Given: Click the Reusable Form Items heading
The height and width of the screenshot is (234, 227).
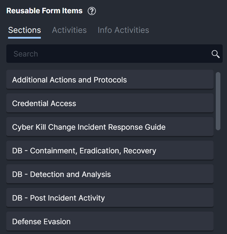Looking at the screenshot, I should click(44, 11).
